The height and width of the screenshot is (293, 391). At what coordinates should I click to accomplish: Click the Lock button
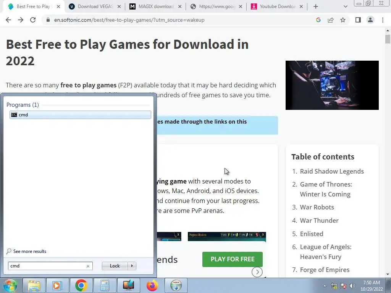[115, 266]
